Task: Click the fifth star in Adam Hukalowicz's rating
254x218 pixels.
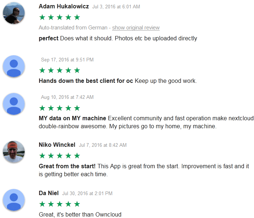Action: [77, 17]
